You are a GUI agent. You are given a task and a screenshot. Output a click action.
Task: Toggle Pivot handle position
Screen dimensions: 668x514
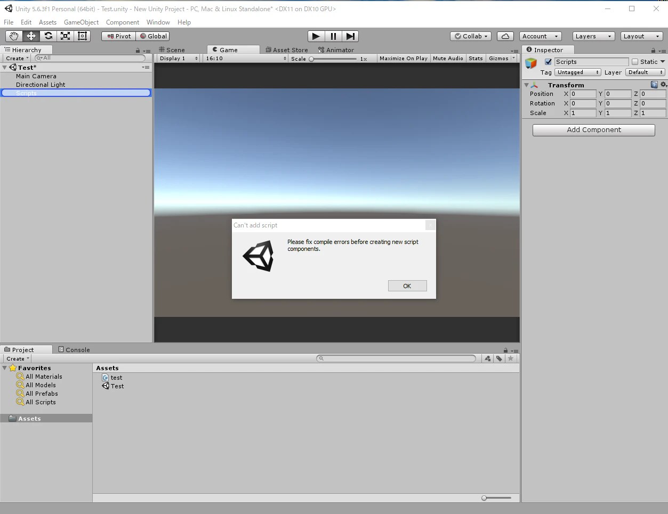coord(119,36)
